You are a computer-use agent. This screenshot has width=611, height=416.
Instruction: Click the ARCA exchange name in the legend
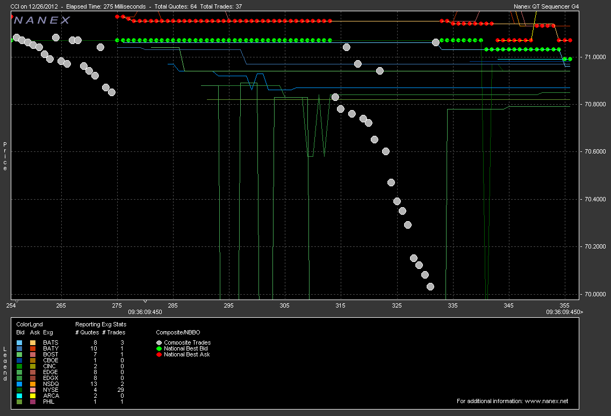[51, 396]
